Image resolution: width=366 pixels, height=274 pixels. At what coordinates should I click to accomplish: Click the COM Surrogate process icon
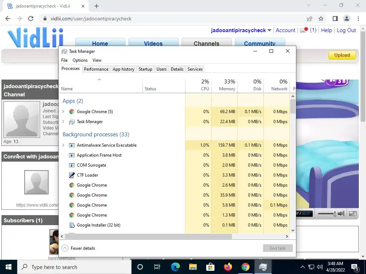pos(71,165)
